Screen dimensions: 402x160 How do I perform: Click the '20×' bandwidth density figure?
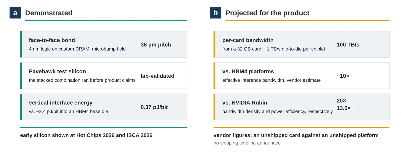(341, 101)
